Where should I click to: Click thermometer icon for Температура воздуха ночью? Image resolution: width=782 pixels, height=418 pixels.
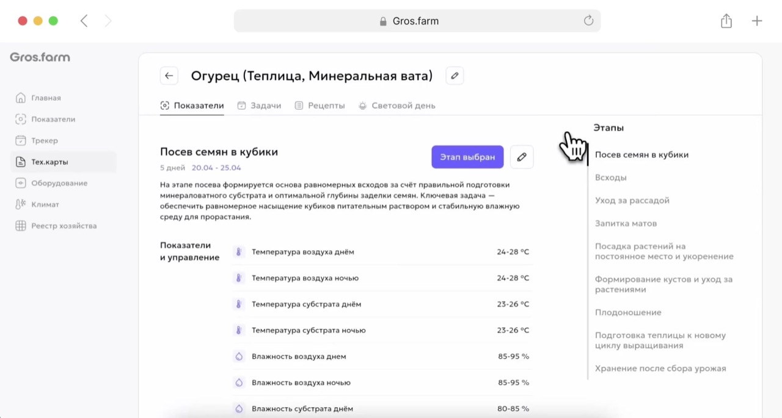(239, 278)
